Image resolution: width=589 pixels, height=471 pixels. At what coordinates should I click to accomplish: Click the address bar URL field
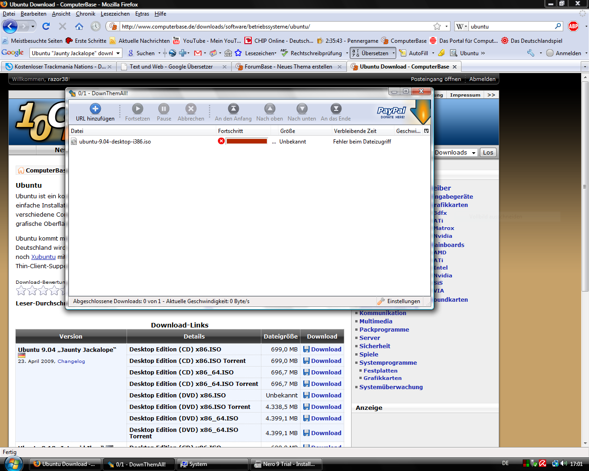coord(276,26)
